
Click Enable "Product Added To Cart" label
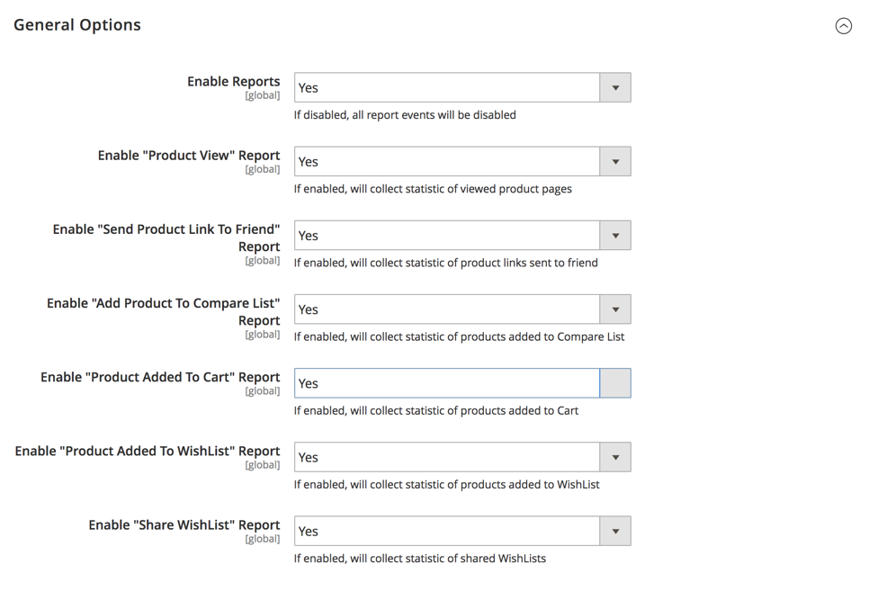tap(160, 377)
